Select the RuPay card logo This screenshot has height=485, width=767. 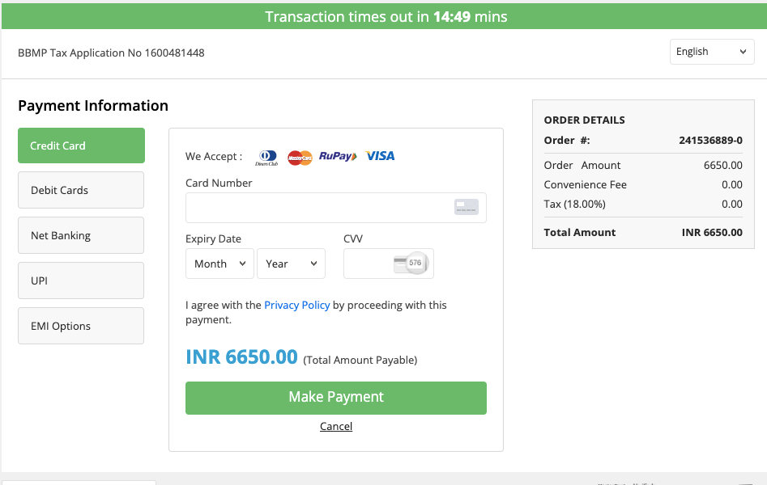click(x=336, y=158)
